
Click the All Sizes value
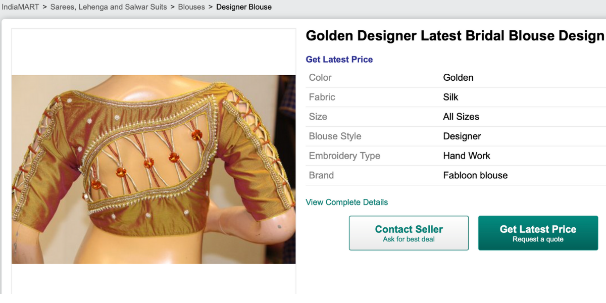point(461,117)
